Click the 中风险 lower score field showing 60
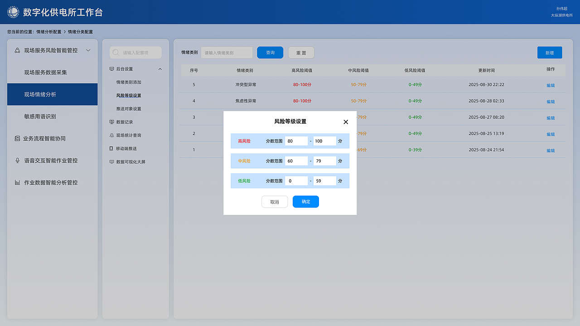 click(x=296, y=161)
